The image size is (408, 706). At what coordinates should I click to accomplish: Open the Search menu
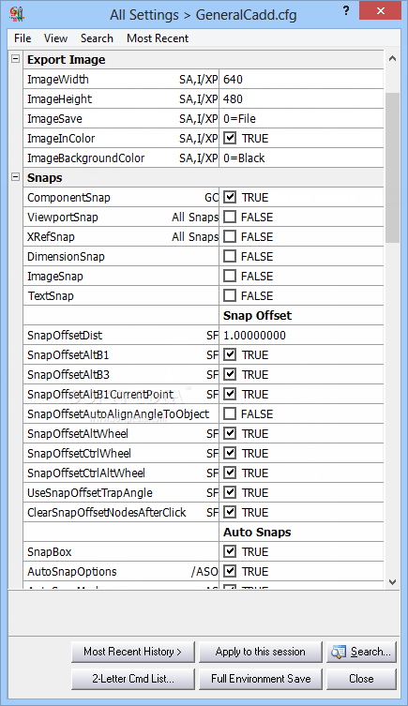[97, 38]
